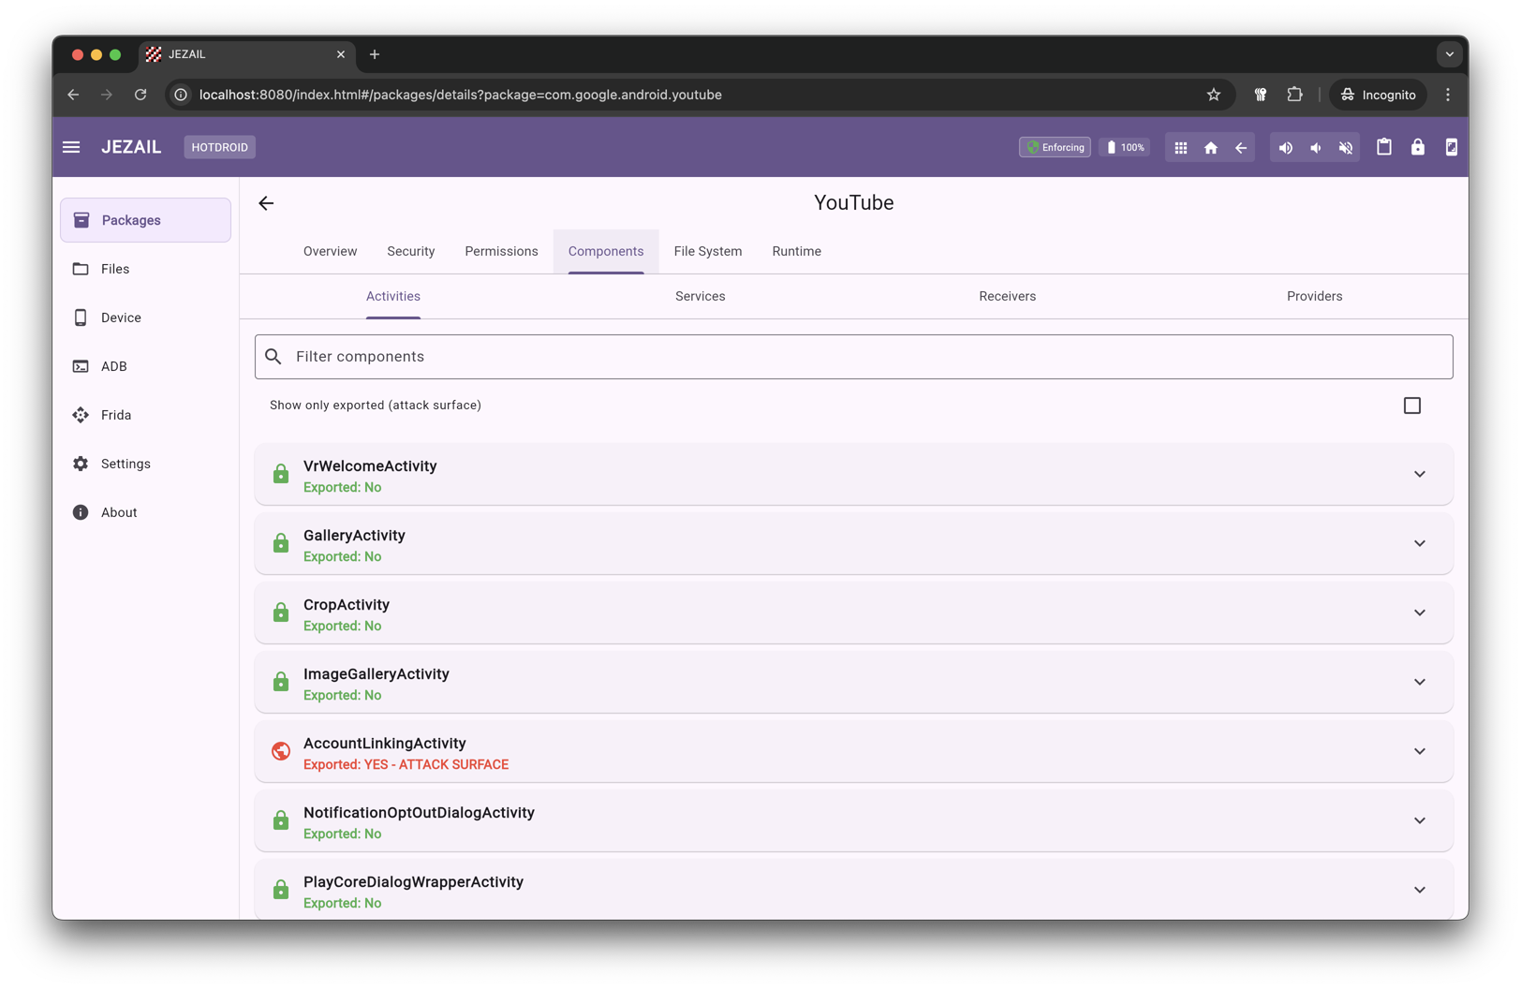The image size is (1521, 989).
Task: Check the battery level indicator showing 100%
Action: pos(1124,147)
